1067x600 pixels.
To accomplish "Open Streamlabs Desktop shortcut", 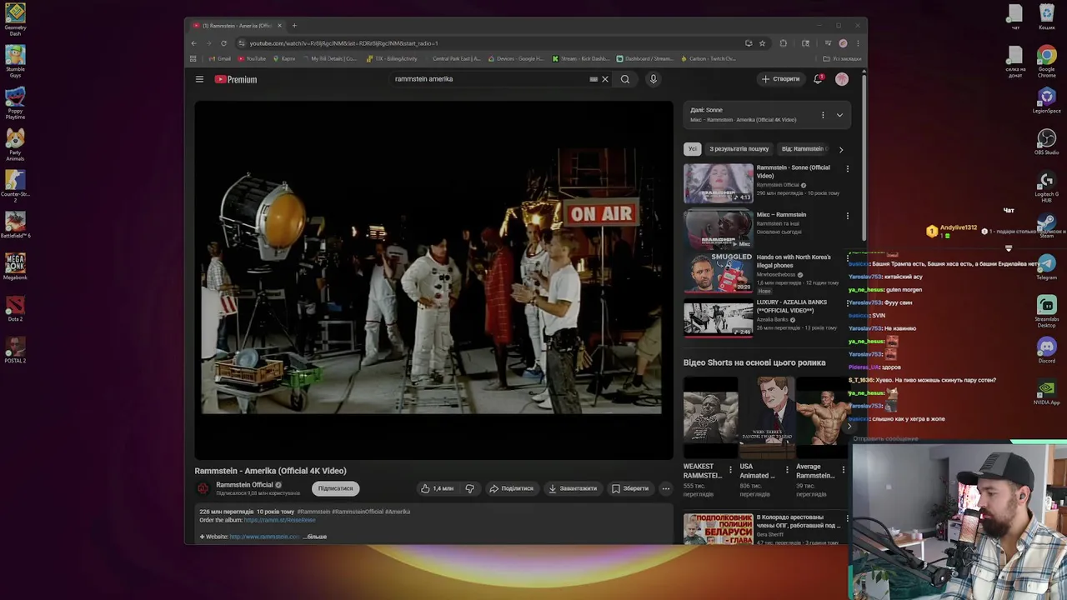I will [x=1046, y=311].
